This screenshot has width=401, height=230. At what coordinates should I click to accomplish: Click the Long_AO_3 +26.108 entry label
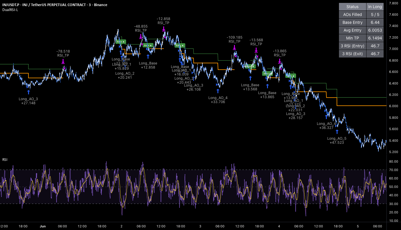click(194, 87)
